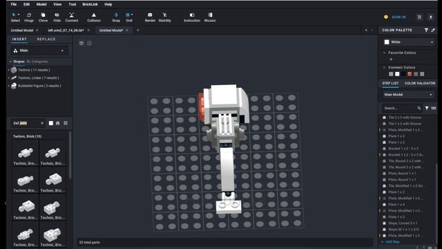The image size is (442, 249).
Task: Switch to the first Untitled Model tab
Action: [22, 30]
